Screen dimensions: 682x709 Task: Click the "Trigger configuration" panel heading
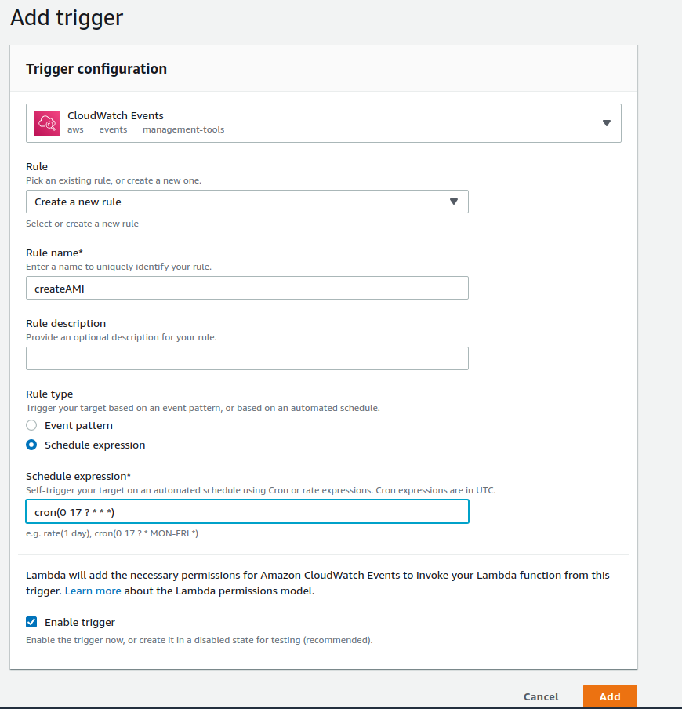[x=96, y=69]
